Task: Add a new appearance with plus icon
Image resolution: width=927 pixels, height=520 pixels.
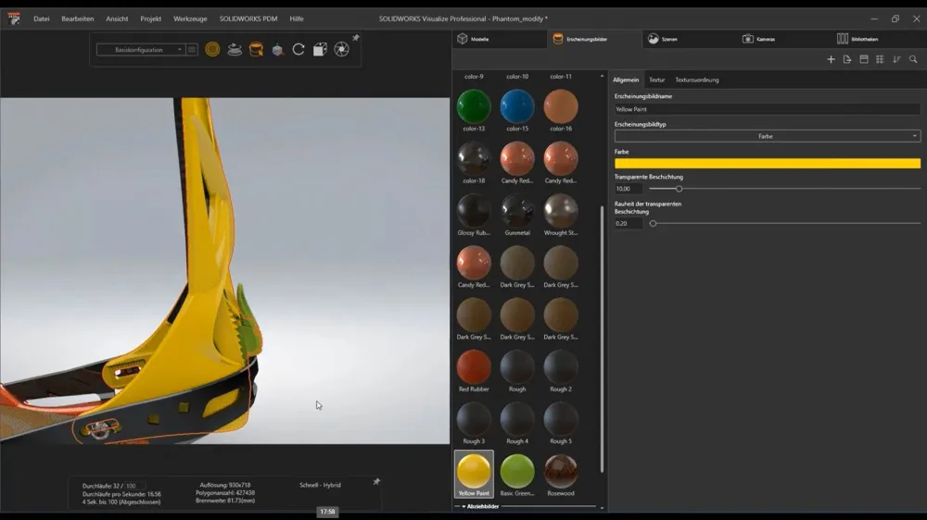Action: click(x=831, y=59)
